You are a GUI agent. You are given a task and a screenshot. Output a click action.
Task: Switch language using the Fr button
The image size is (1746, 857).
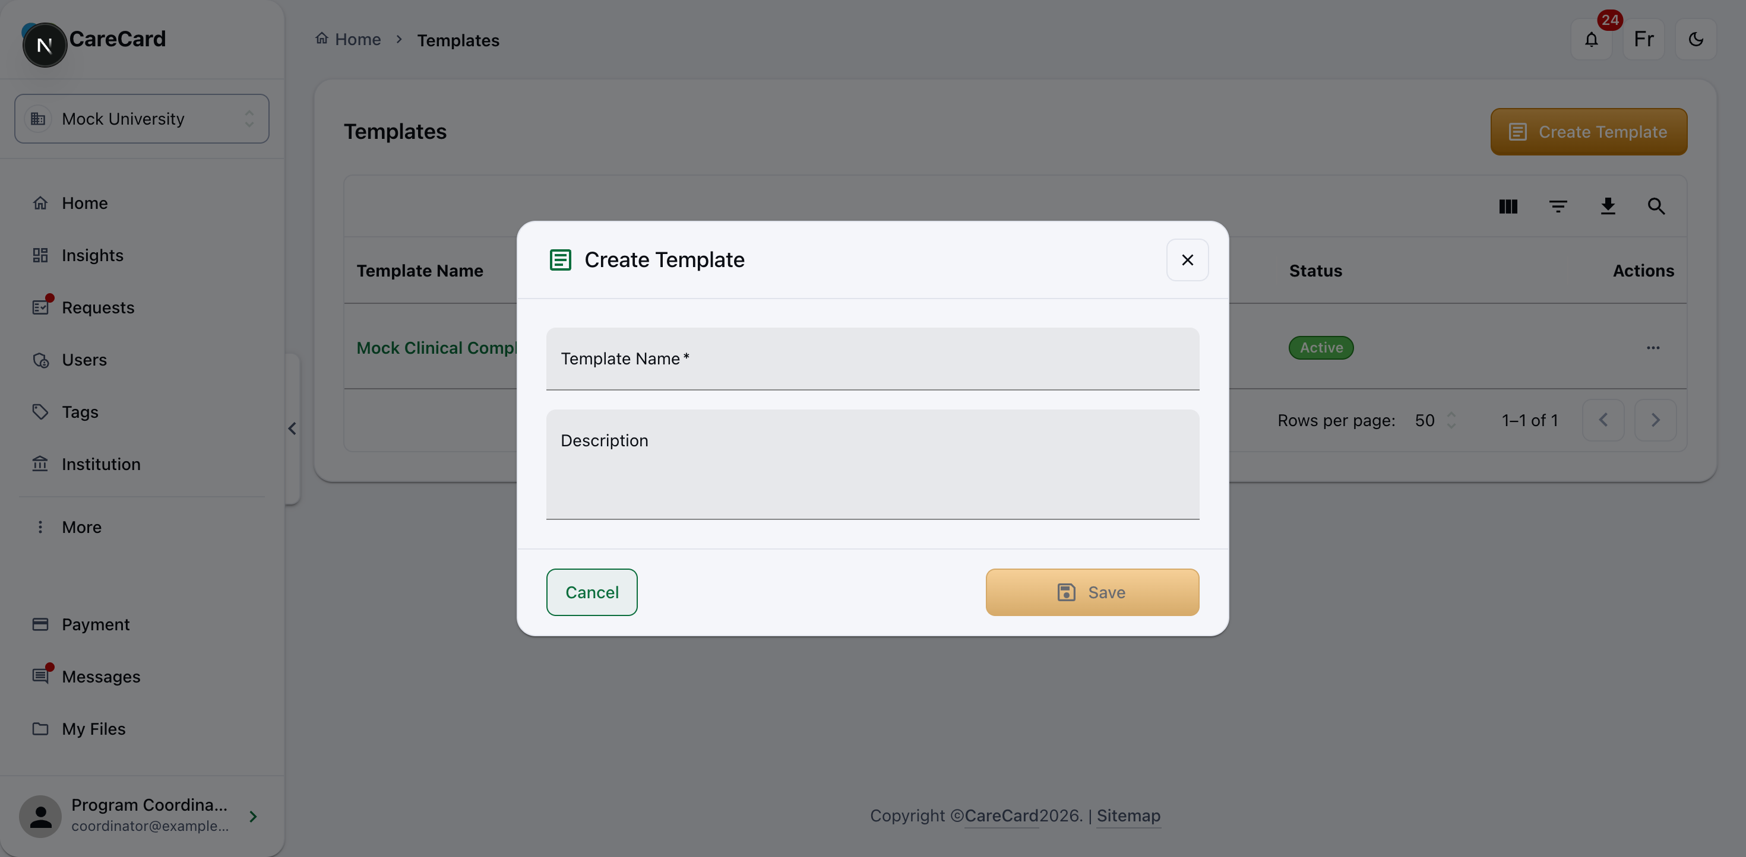(x=1643, y=39)
